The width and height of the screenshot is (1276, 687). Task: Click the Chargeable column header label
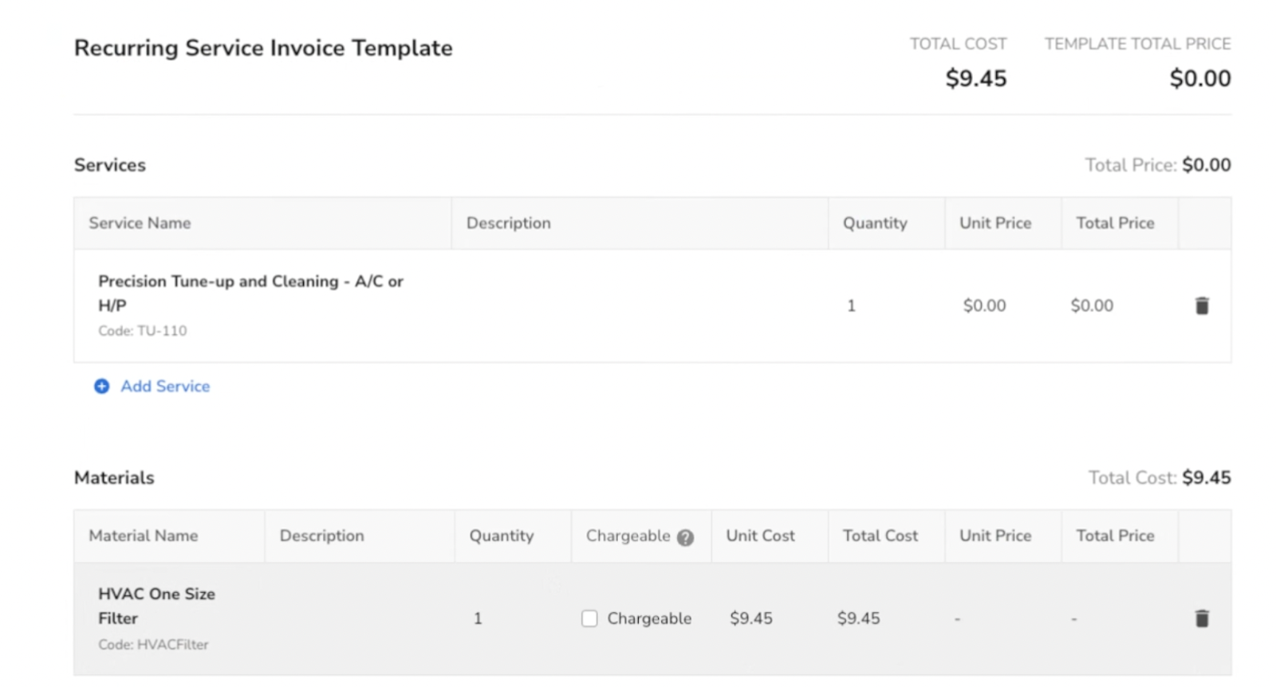click(x=628, y=536)
